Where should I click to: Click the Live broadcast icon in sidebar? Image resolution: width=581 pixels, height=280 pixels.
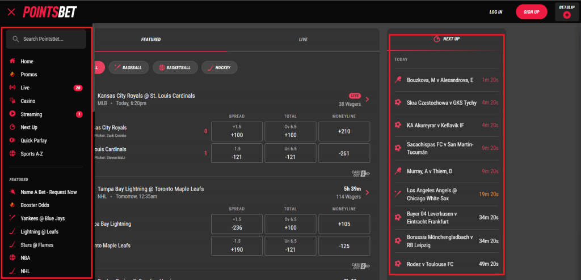tap(12, 88)
